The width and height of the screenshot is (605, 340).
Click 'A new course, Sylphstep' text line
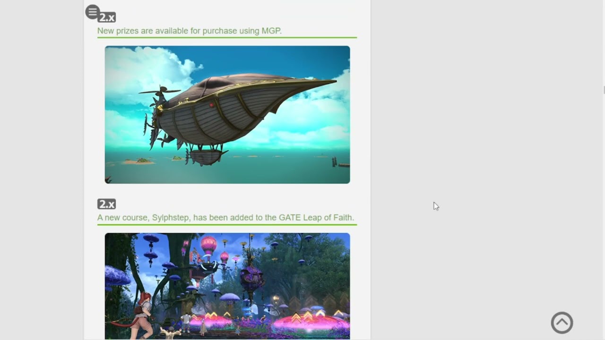pyautogui.click(x=225, y=218)
